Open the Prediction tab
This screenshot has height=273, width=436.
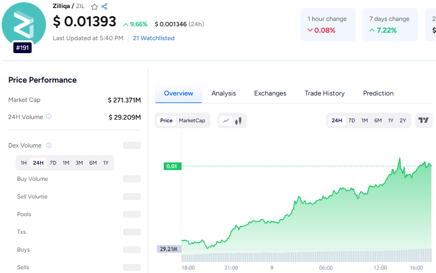tap(378, 93)
